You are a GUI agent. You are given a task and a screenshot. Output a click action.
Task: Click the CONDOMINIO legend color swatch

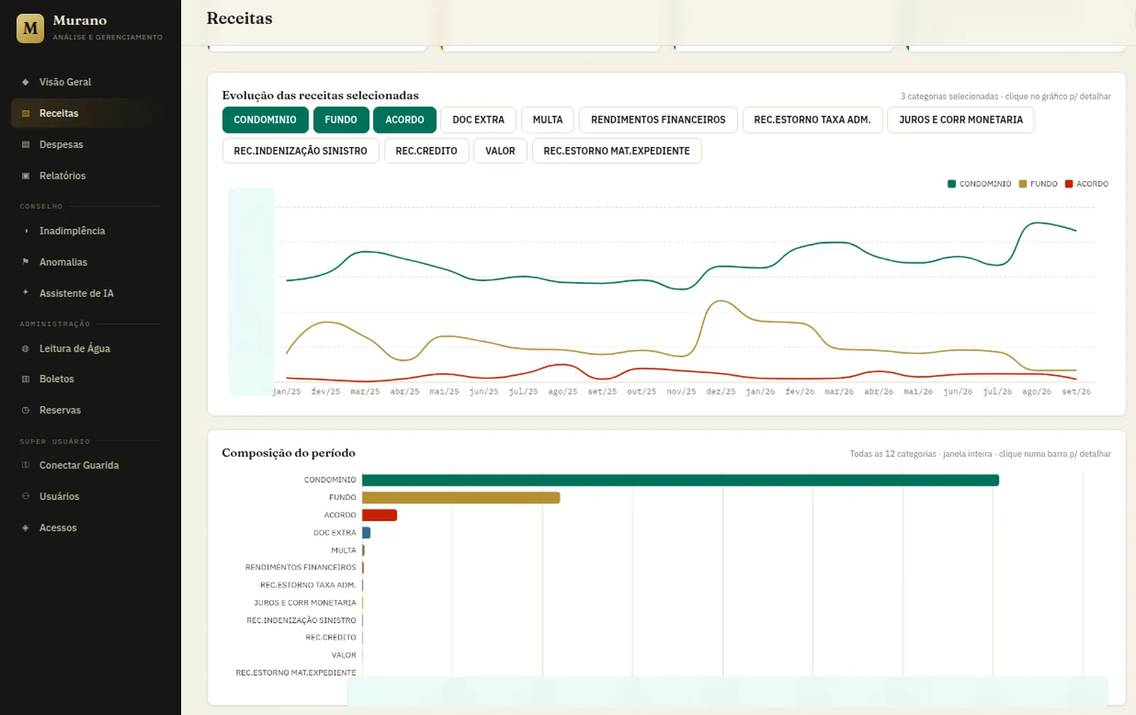(x=951, y=184)
